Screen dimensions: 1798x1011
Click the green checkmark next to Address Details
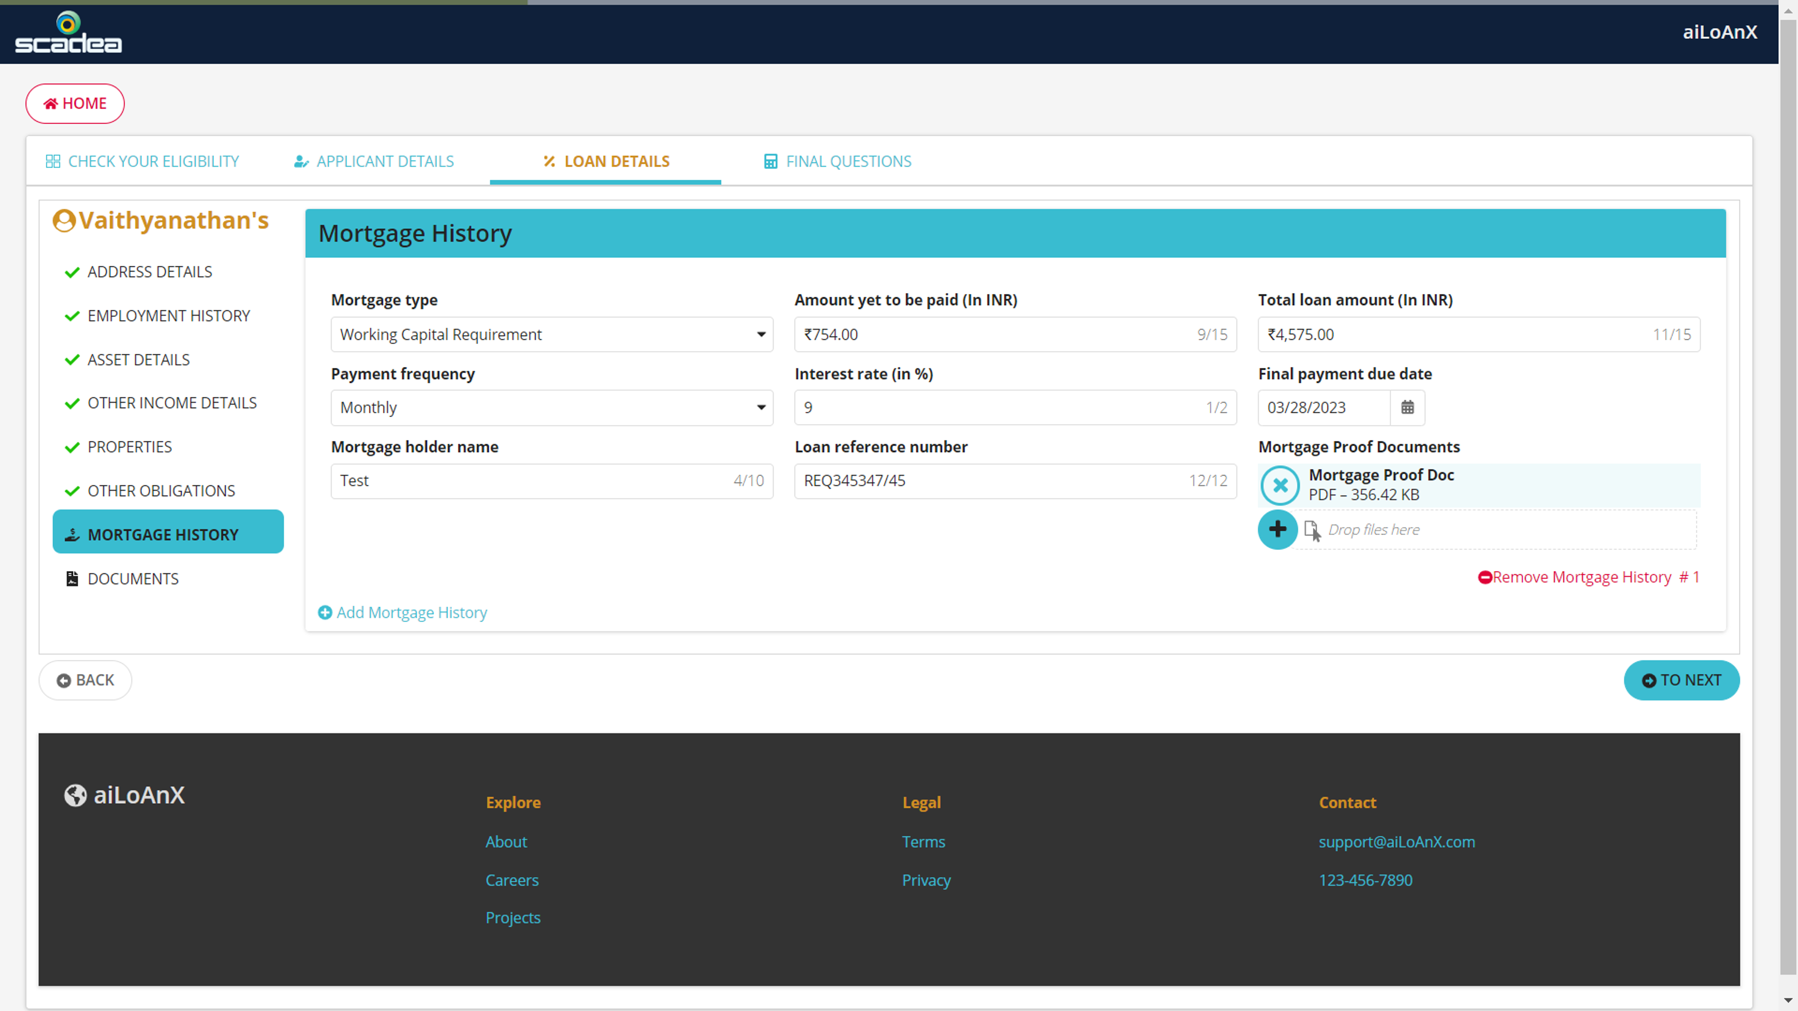click(72, 272)
